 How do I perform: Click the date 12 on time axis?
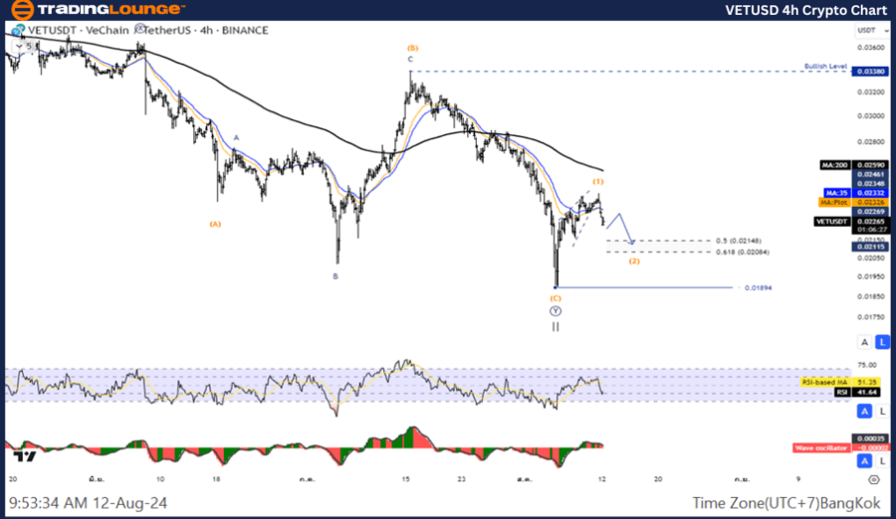coord(601,479)
